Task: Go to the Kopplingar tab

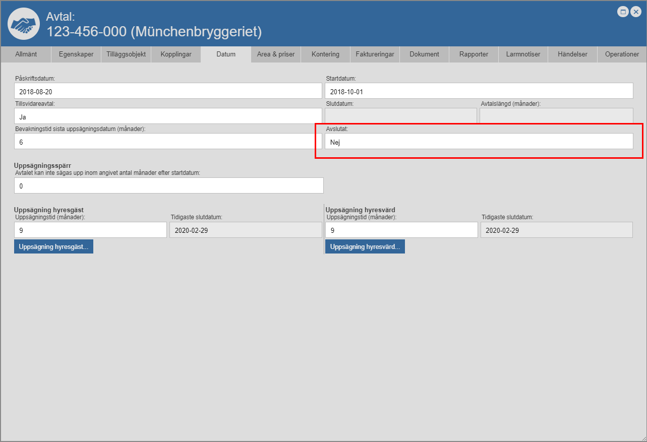Action: tap(176, 54)
